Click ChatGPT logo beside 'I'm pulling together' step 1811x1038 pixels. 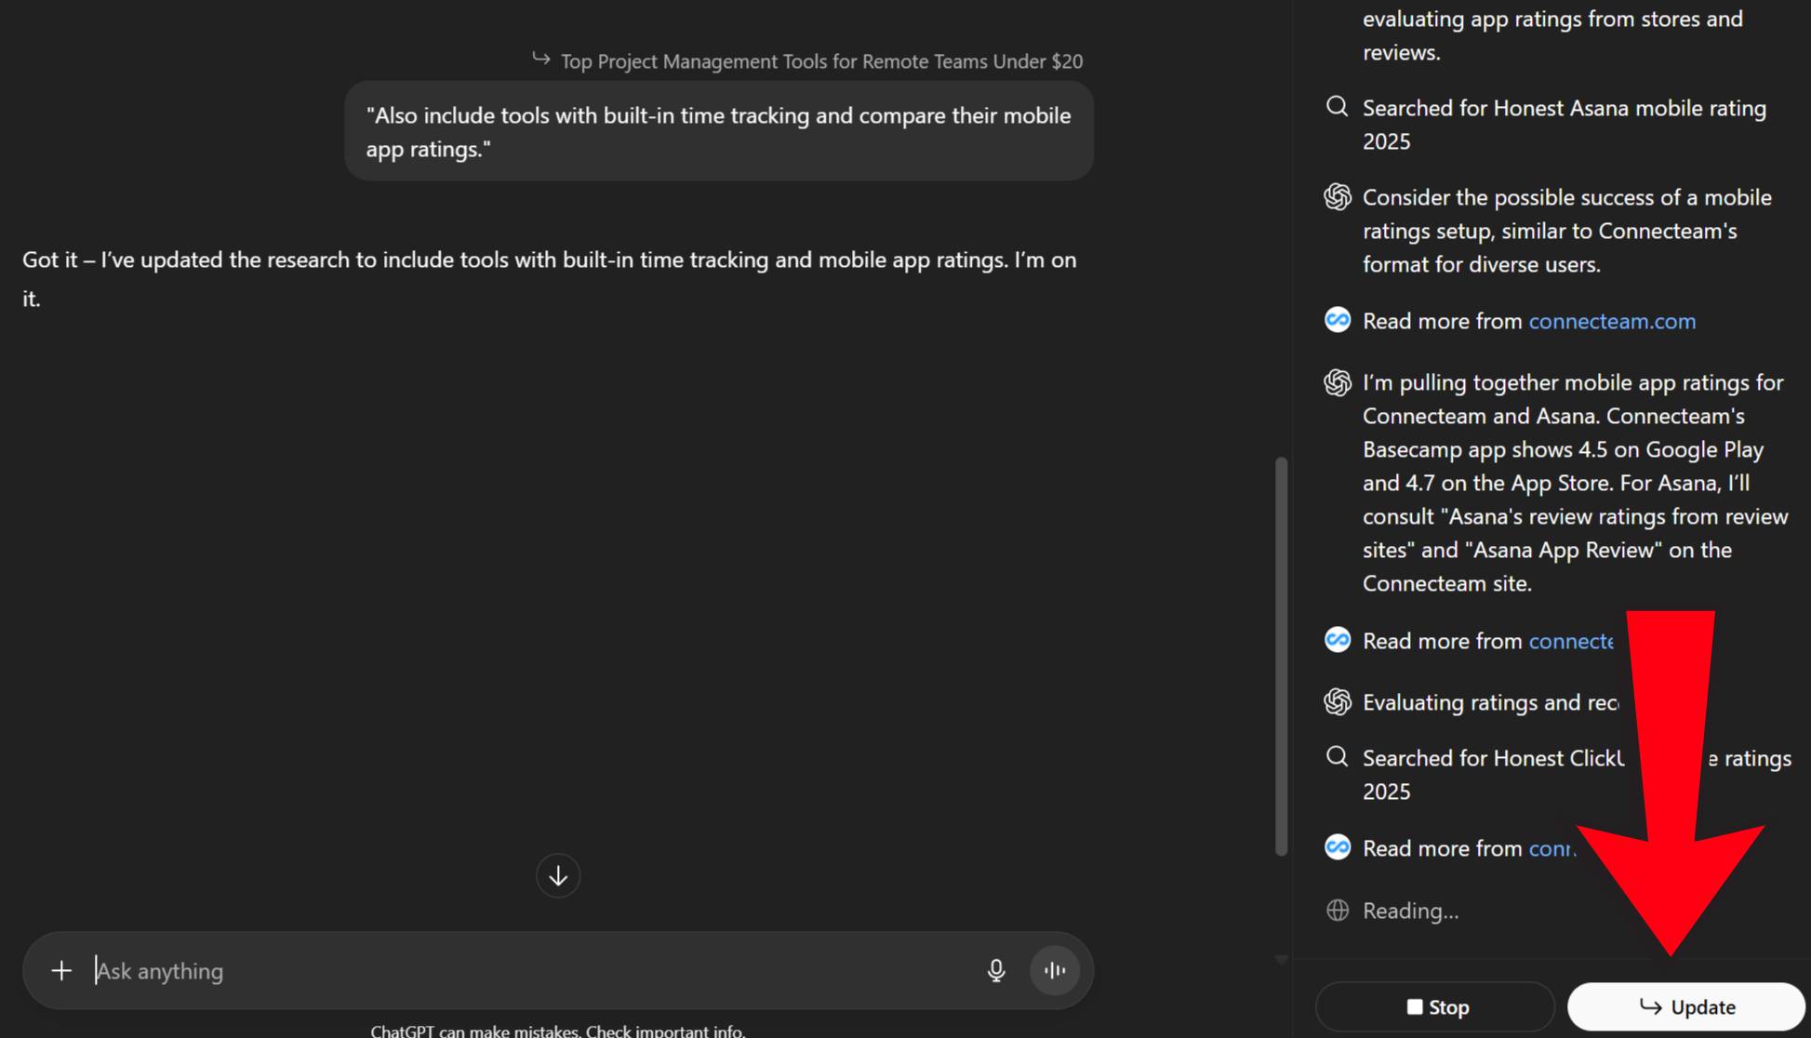click(x=1337, y=382)
